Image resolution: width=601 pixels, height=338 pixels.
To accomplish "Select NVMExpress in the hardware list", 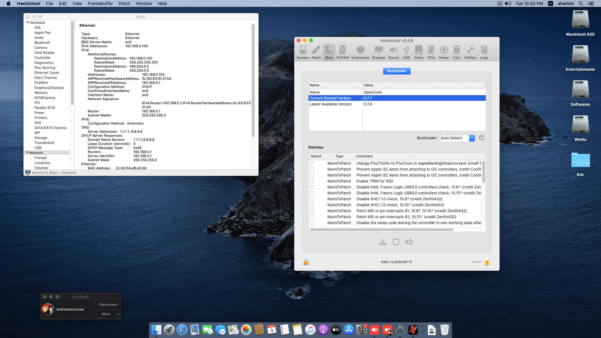I will click(45, 98).
